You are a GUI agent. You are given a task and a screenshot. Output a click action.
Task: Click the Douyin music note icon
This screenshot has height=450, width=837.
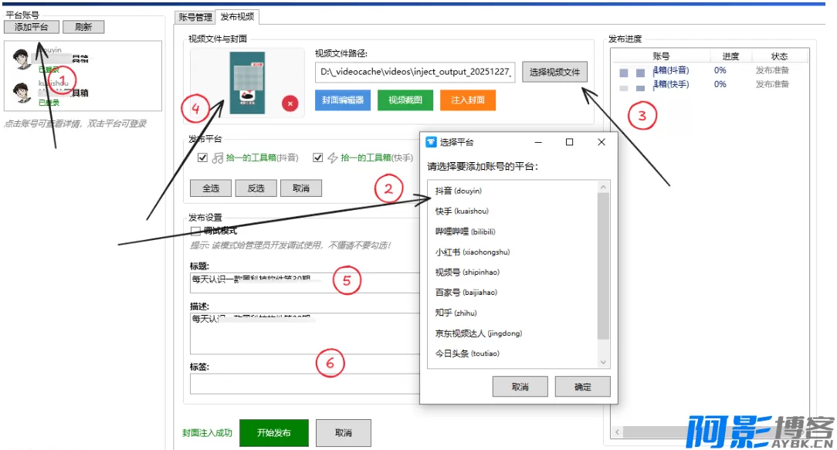[218, 157]
